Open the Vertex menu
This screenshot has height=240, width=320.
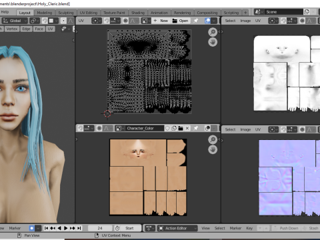[x=12, y=29]
